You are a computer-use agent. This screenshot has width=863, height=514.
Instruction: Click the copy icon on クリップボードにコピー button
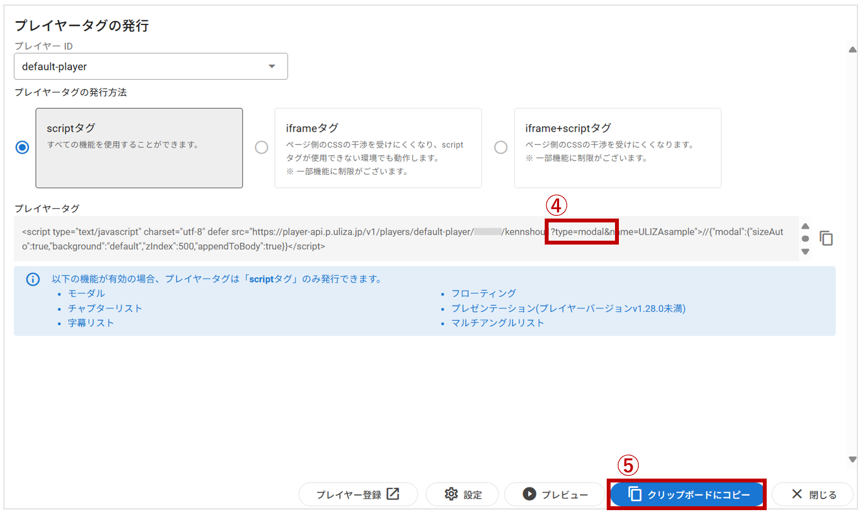[x=635, y=494]
